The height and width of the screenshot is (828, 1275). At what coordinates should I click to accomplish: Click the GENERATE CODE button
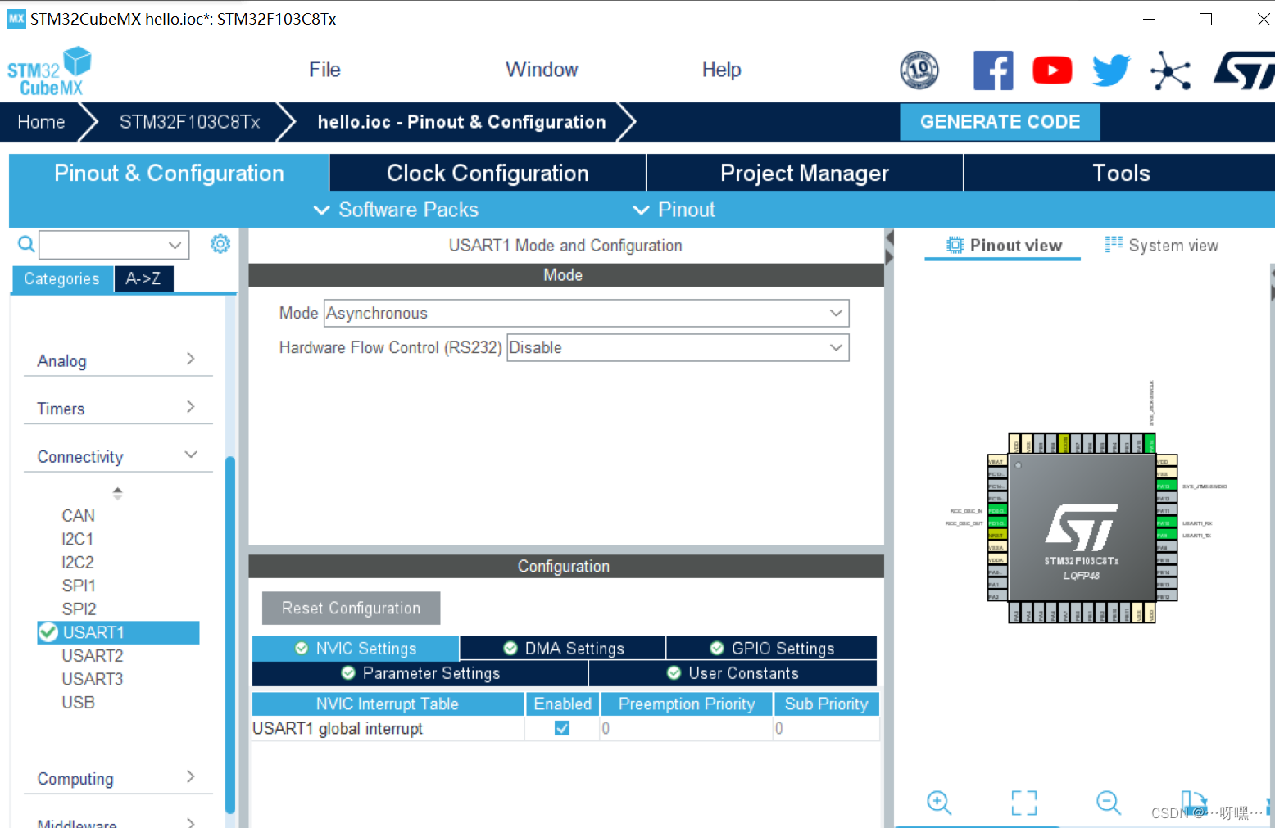pyautogui.click(x=1000, y=122)
